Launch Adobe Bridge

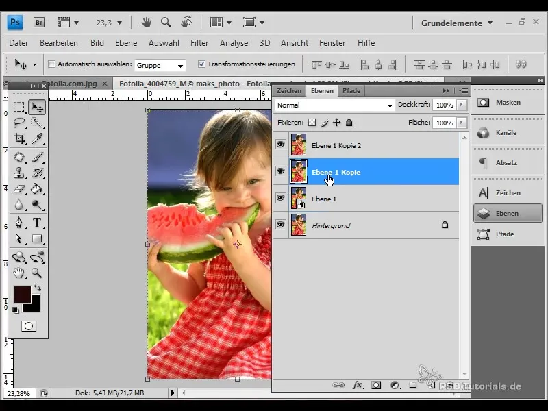click(39, 23)
